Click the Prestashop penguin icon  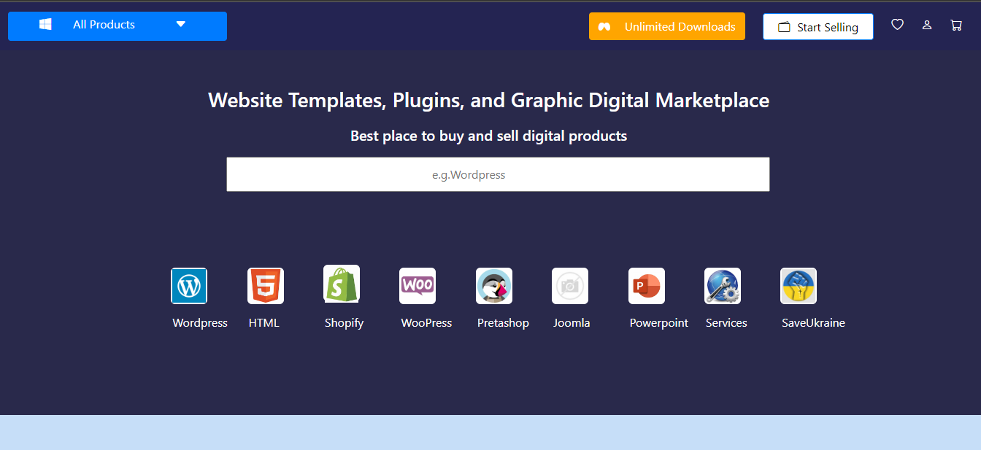click(494, 286)
